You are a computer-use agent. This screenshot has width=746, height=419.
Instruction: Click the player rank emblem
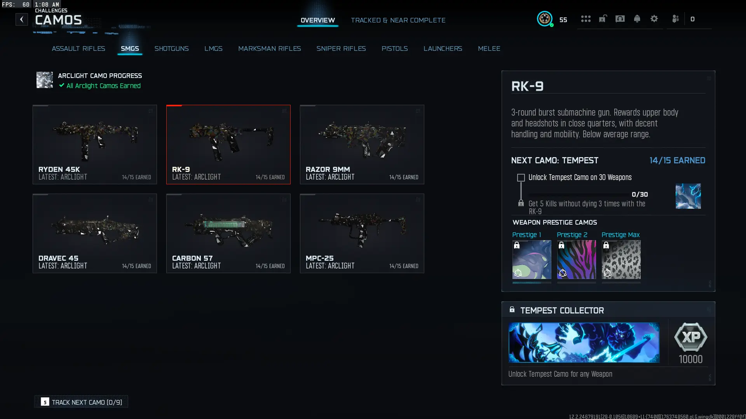click(x=545, y=19)
